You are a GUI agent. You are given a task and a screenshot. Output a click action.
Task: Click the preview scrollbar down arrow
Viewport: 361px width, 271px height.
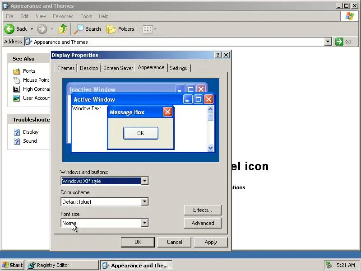click(x=210, y=148)
